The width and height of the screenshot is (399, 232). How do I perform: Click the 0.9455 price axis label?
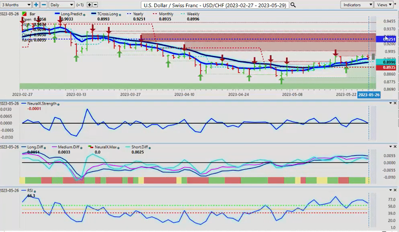point(390,21)
